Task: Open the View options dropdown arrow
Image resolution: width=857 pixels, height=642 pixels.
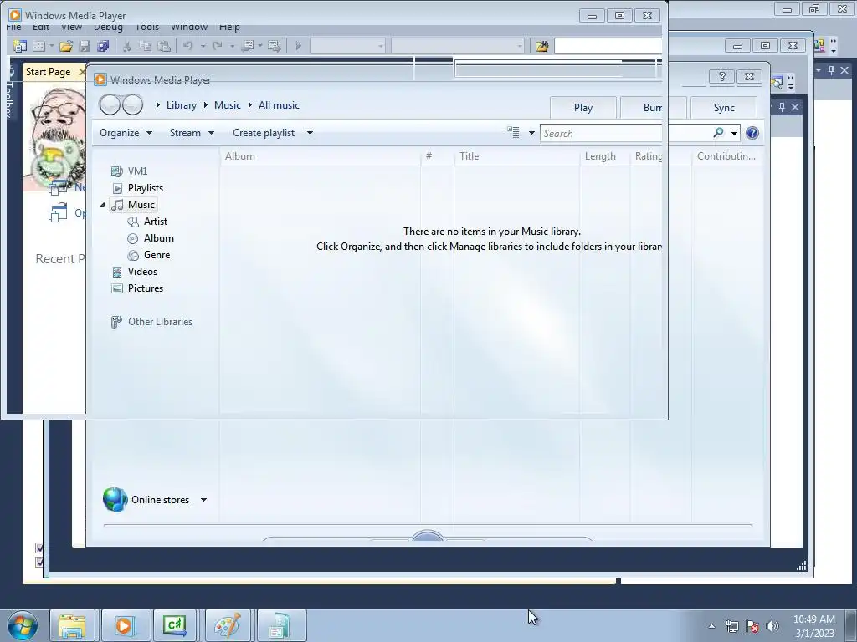Action: click(x=531, y=133)
